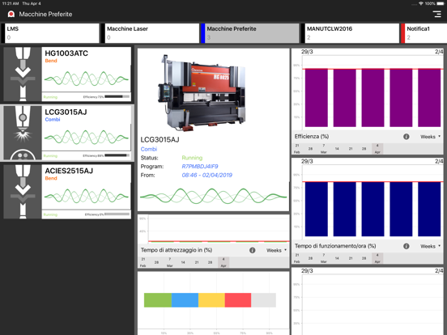The width and height of the screenshot is (447, 335).
Task: Switch to the LMS tab
Action: pyautogui.click(x=50, y=33)
